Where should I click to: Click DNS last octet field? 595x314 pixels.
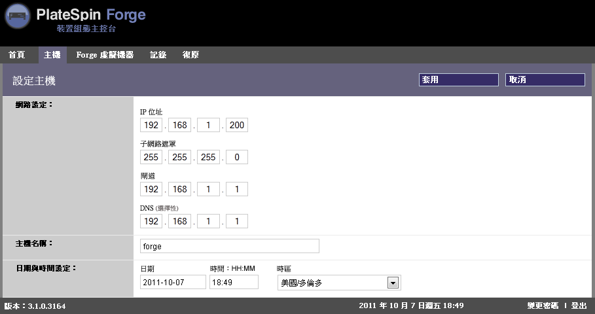(237, 221)
